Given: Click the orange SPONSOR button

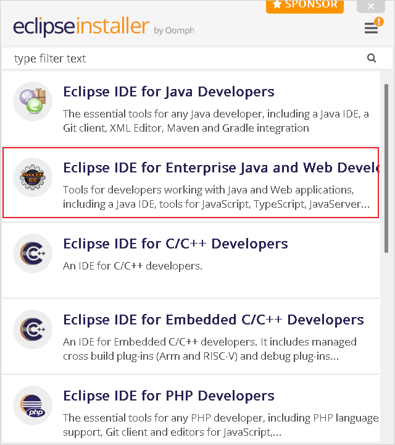Looking at the screenshot, I should click(305, 6).
